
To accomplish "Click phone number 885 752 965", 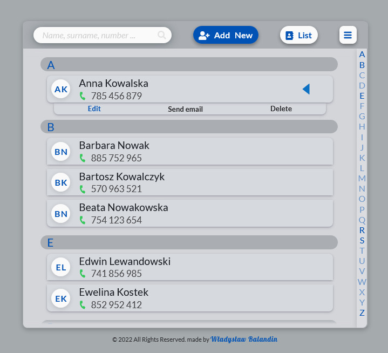I will click(117, 158).
